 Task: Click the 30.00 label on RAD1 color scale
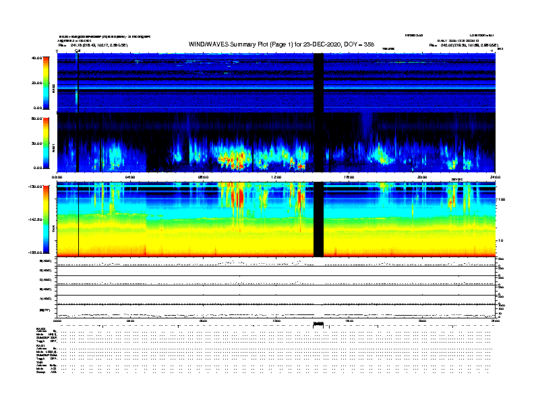coord(36,143)
